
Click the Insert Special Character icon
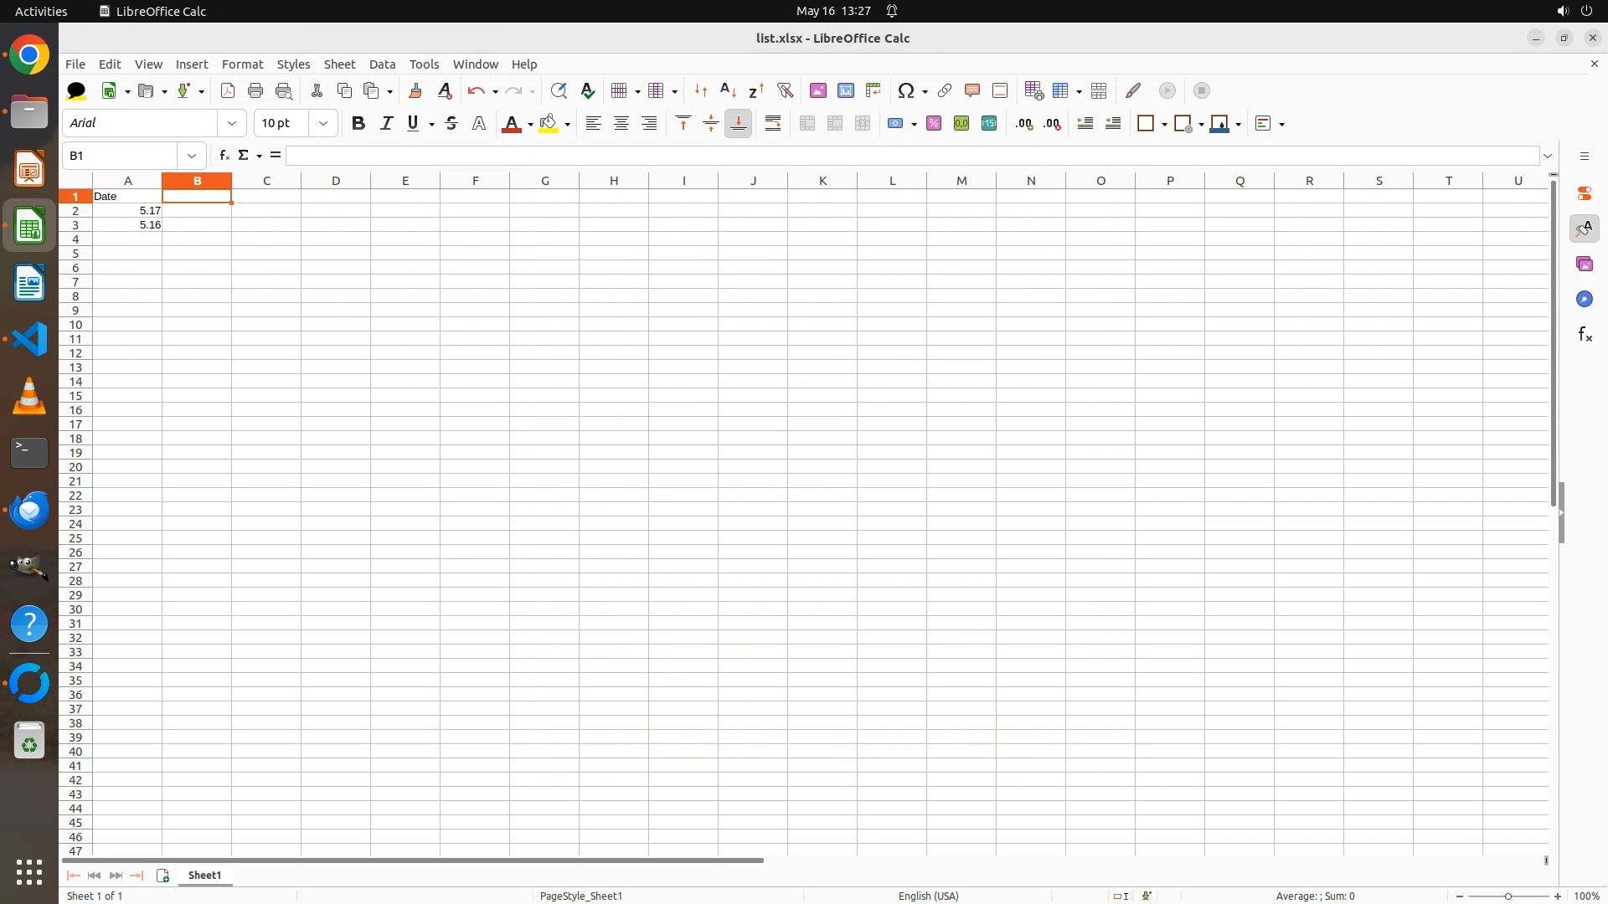click(x=905, y=90)
